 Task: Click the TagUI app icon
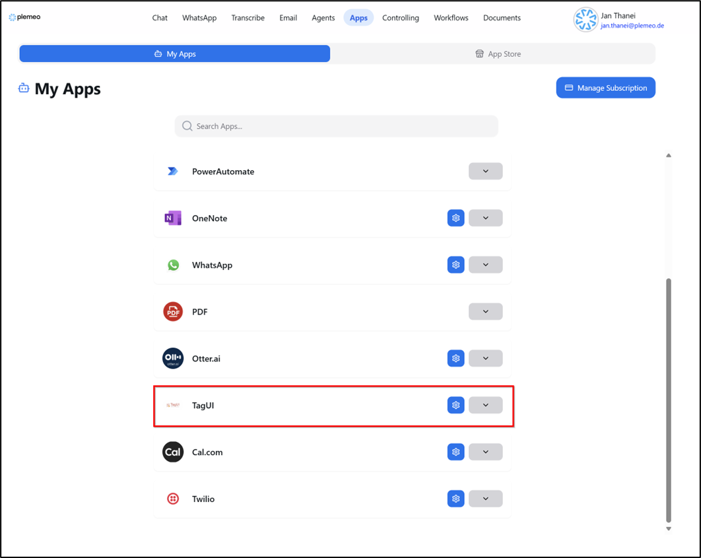click(172, 405)
